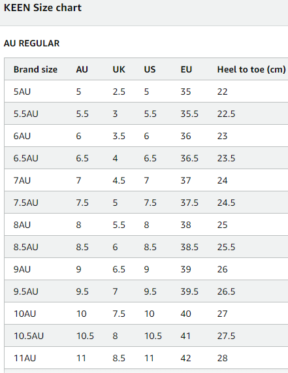Click the Heel to toe (cm) header

[251, 69]
